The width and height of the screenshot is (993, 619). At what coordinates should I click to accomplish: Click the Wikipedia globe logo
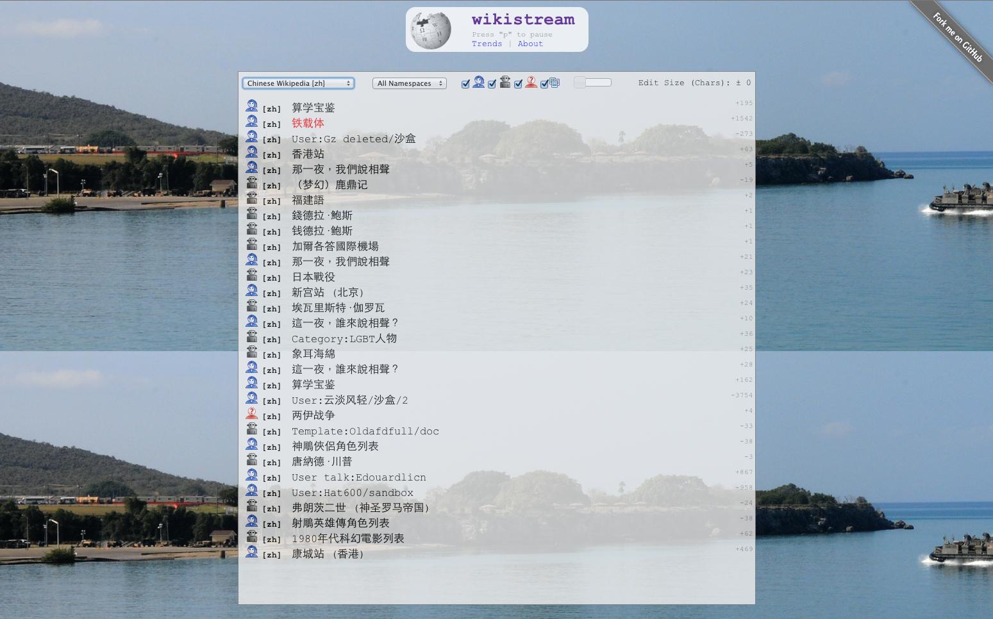[431, 30]
